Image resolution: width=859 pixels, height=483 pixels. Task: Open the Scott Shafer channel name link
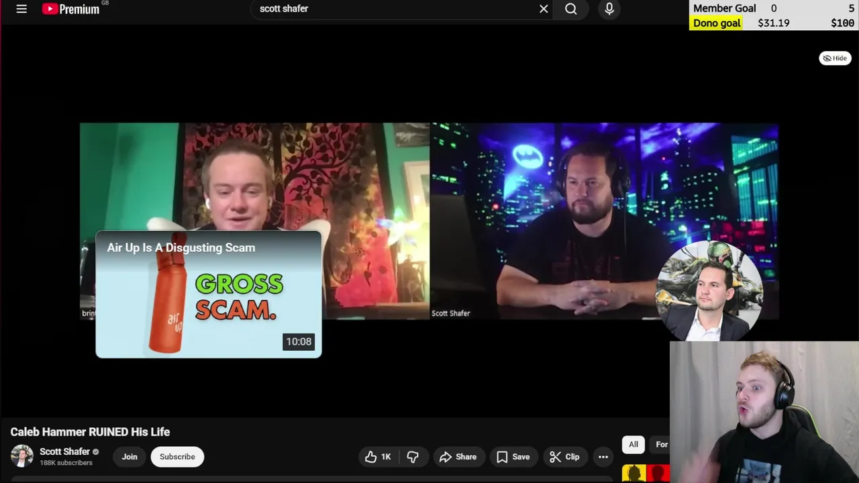pos(64,451)
